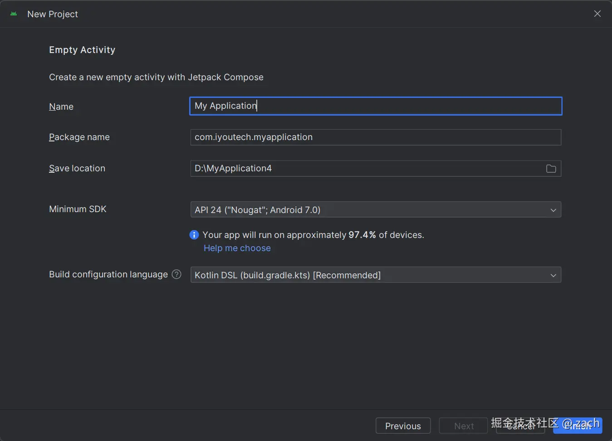Click the Save location label

[77, 168]
